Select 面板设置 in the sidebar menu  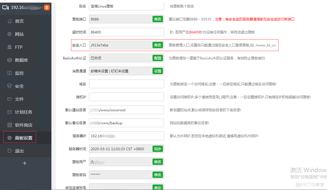coord(23,138)
